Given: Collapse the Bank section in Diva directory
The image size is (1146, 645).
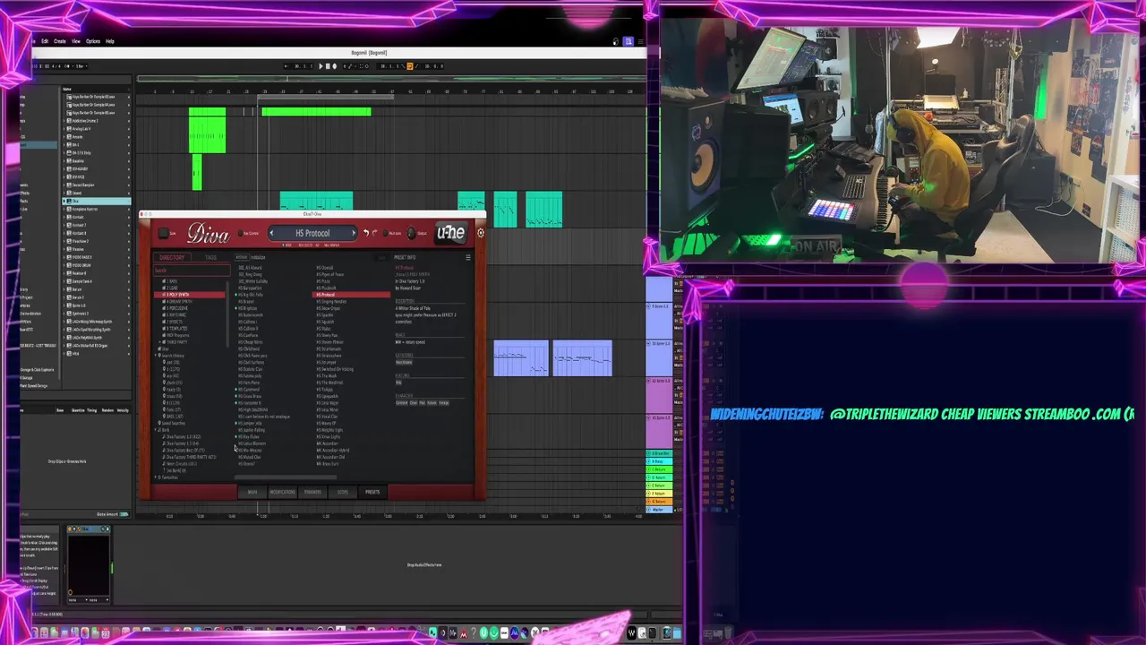Looking at the screenshot, I should [156, 430].
